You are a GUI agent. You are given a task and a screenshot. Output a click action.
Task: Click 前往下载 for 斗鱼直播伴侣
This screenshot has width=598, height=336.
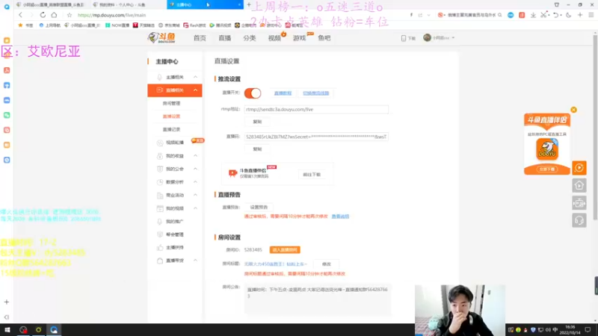tap(312, 175)
